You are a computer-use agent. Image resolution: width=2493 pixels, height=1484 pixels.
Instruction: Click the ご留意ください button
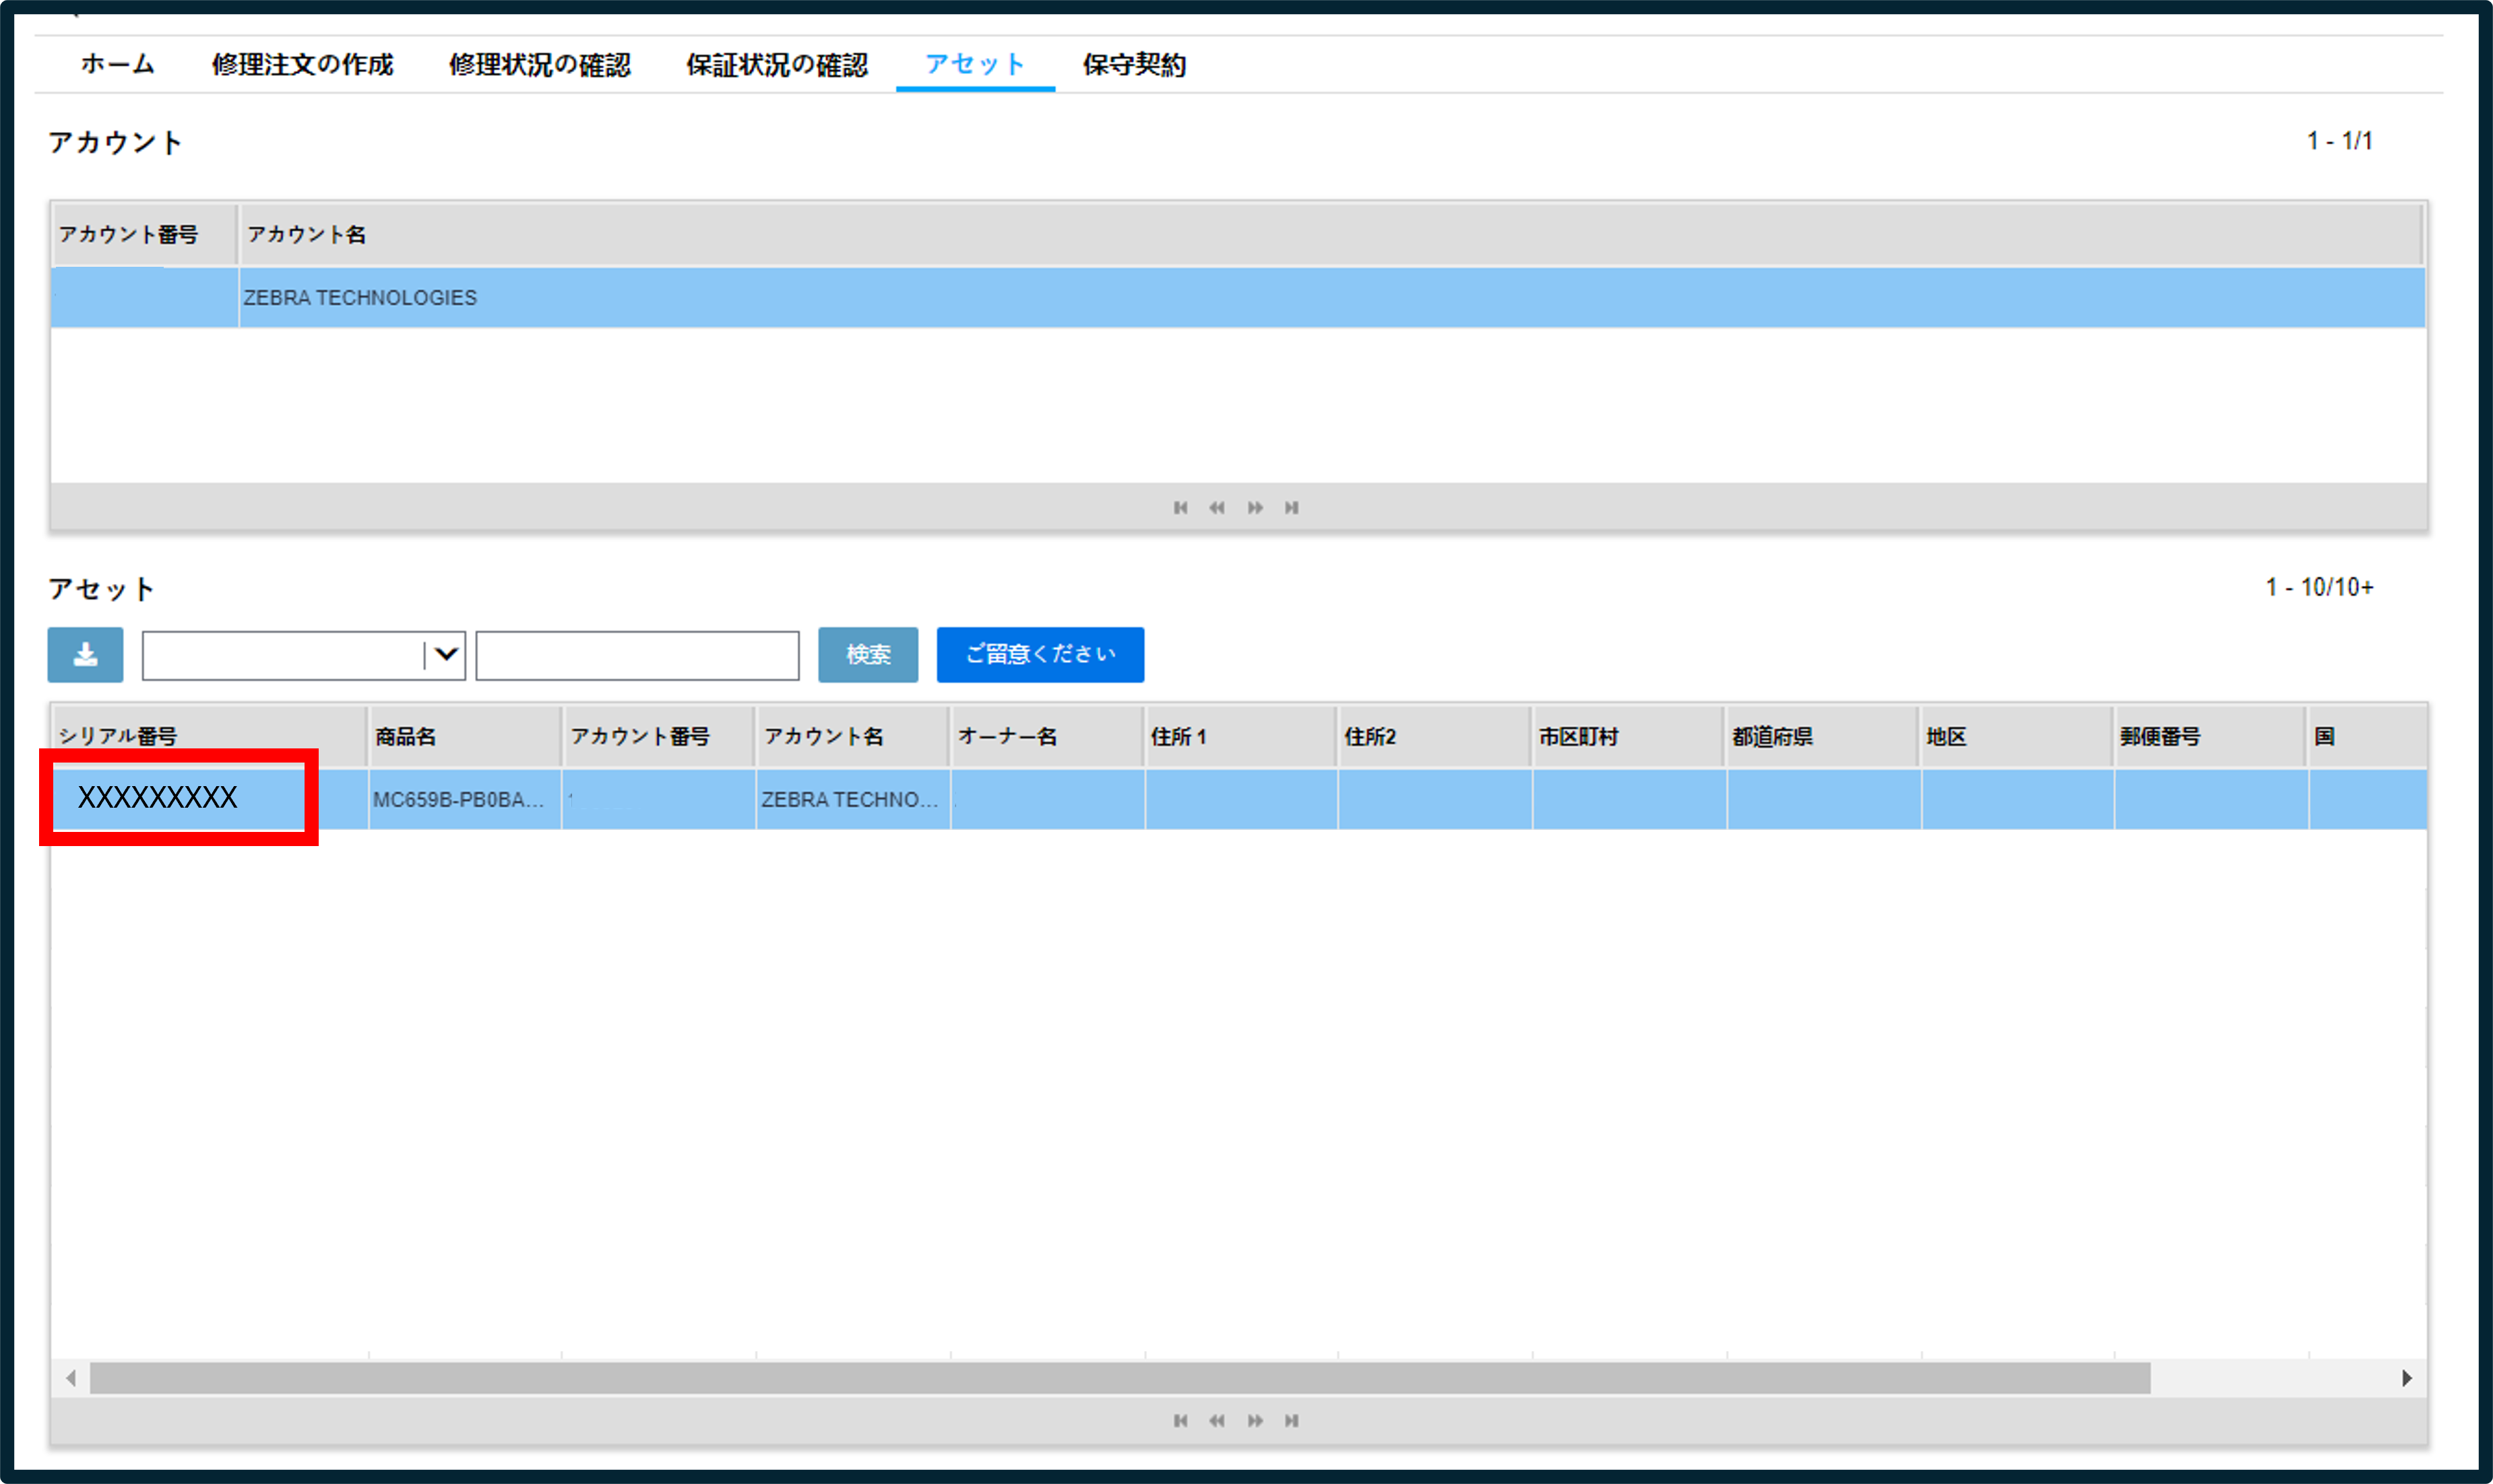point(1040,655)
